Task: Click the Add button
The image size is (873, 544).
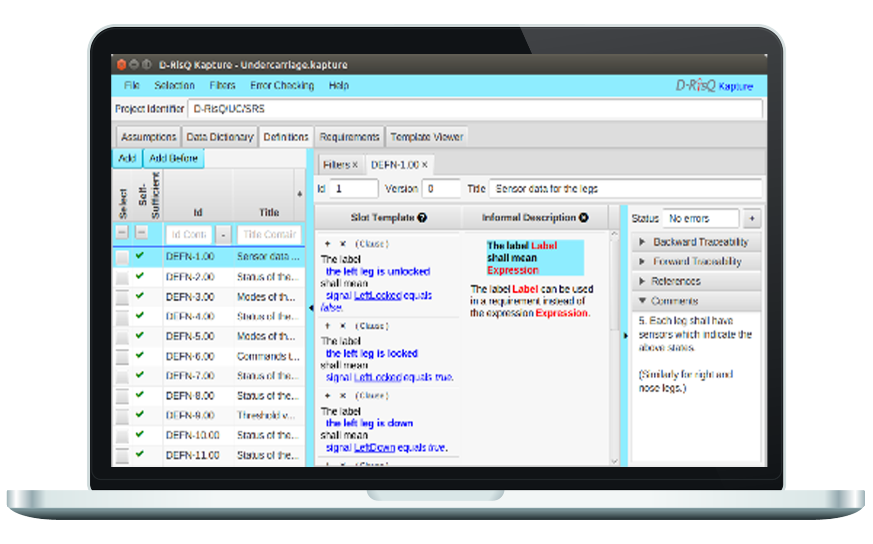Action: click(127, 158)
